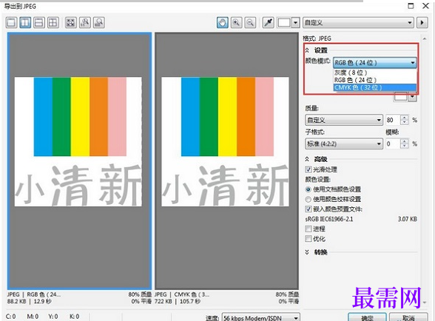
Task: Select 使用颜色校样设置 radio button
Action: tap(308, 199)
